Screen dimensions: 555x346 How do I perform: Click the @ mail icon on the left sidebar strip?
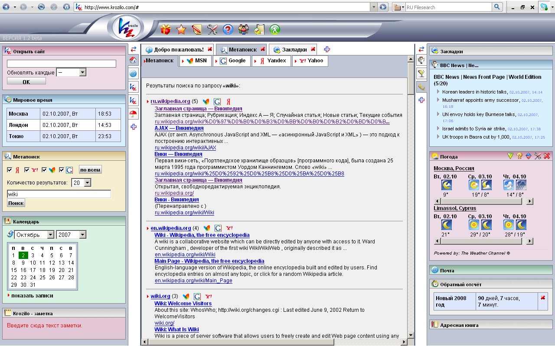point(134,74)
